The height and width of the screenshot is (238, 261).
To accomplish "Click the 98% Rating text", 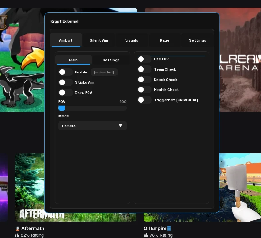I will (x=161, y=235).
